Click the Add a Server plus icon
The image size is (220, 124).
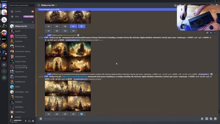4,71
